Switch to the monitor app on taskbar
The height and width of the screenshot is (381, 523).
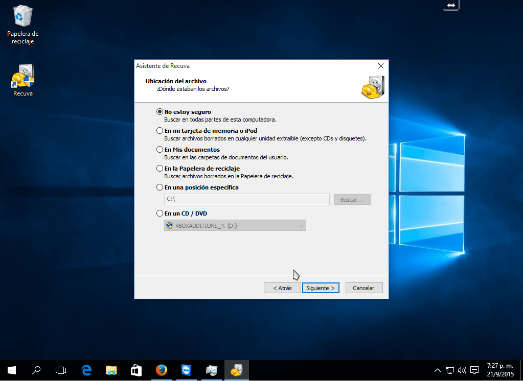click(x=212, y=370)
